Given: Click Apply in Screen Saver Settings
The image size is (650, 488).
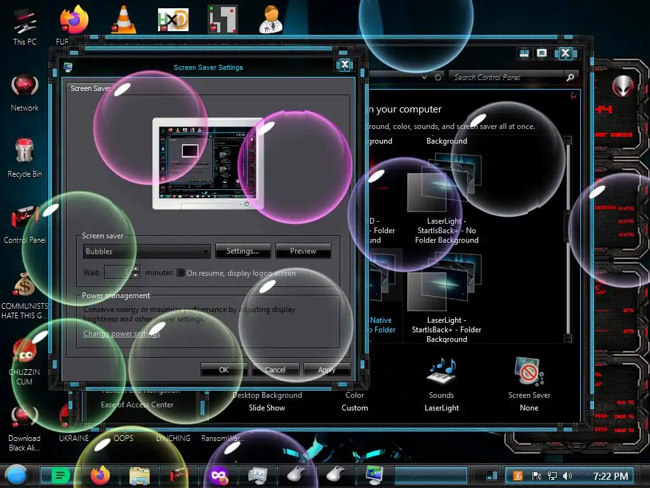Looking at the screenshot, I should pyautogui.click(x=327, y=369).
